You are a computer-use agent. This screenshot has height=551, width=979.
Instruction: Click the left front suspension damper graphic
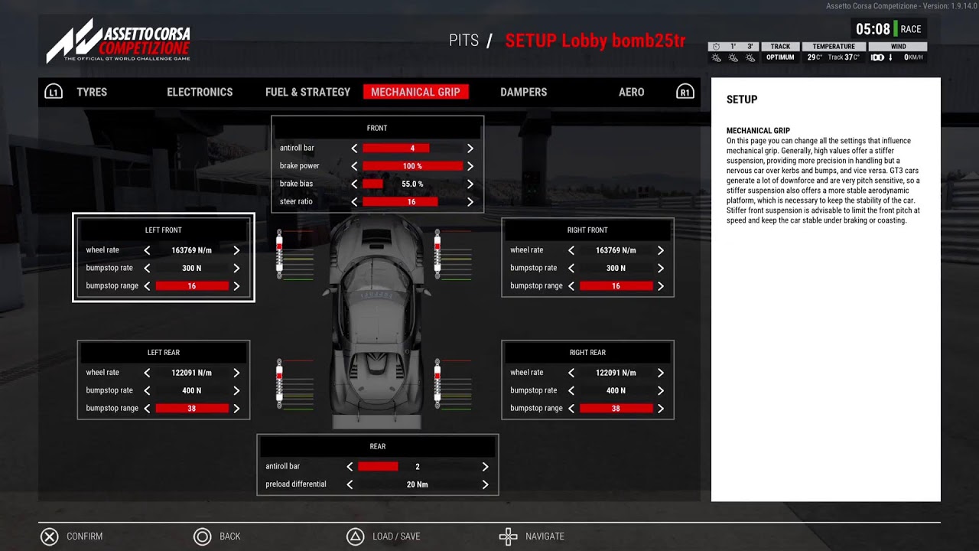coord(280,254)
